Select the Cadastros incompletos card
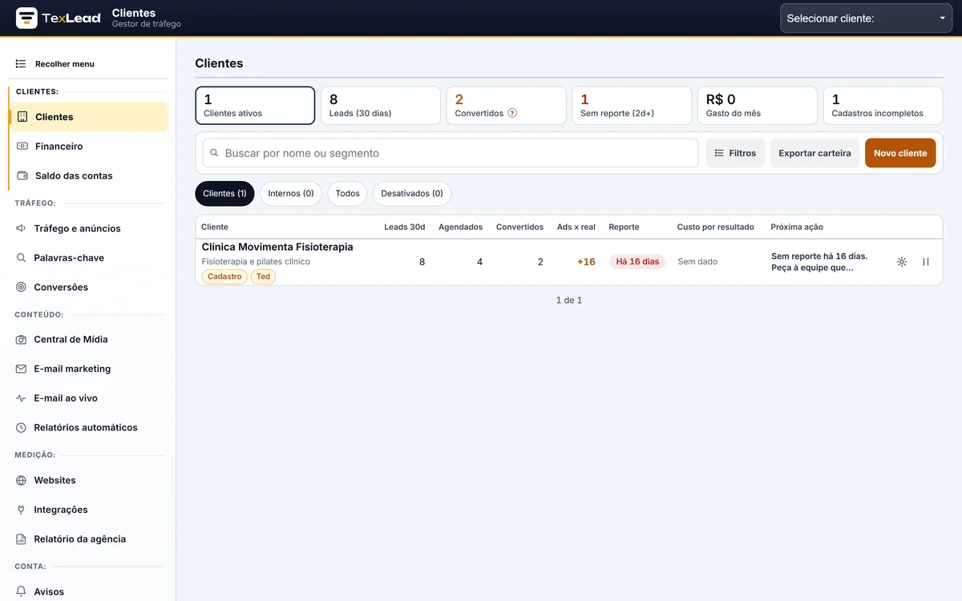 (x=883, y=106)
